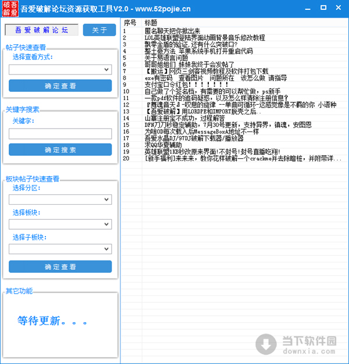Select row 山寨注册宝不成功,过程解答
This screenshot has width=349, height=364.
[234, 119]
